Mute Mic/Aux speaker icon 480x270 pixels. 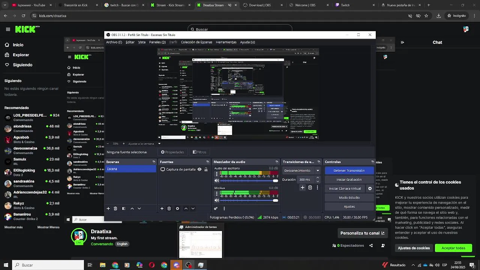(216, 200)
